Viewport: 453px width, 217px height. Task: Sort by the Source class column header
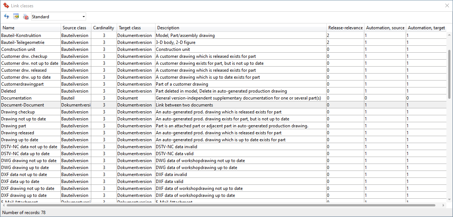76,28
